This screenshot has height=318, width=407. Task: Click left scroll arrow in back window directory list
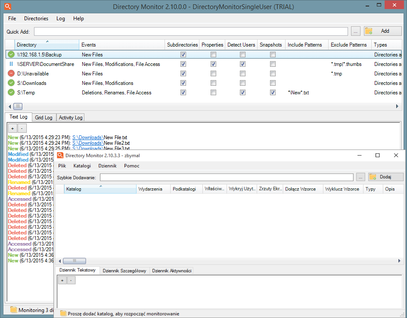point(9,106)
